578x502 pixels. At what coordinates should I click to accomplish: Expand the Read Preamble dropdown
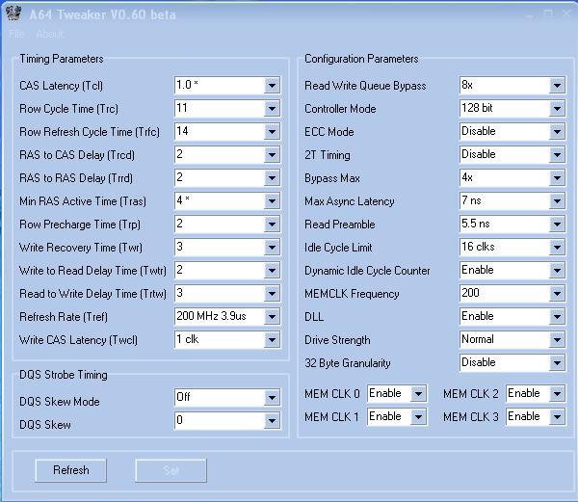[557, 225]
